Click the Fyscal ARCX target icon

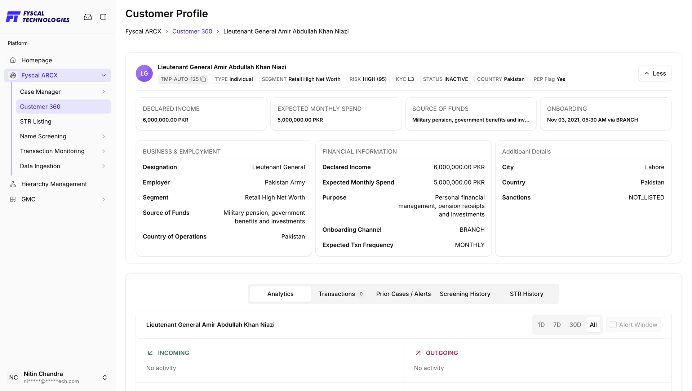point(13,75)
